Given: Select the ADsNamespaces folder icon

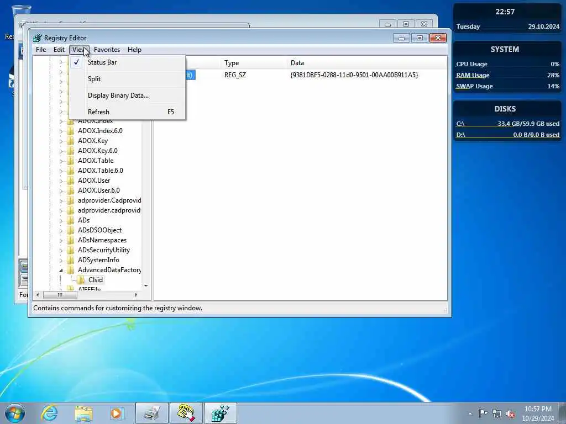Looking at the screenshot, I should [71, 240].
